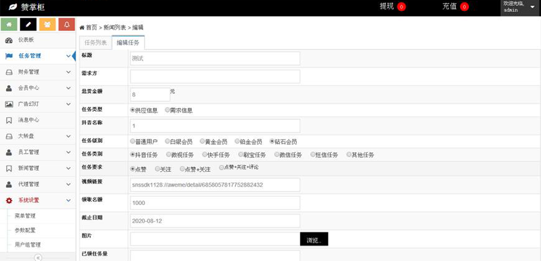Select 点赞+关注+评论 requirement radio
Image resolution: width=541 pixels, height=261 pixels.
[222, 168]
